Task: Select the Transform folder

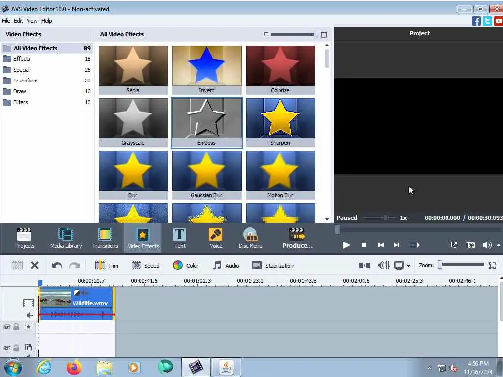Action: tap(47, 81)
